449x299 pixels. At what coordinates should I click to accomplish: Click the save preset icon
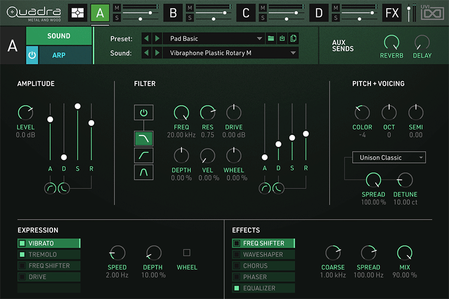[282, 38]
